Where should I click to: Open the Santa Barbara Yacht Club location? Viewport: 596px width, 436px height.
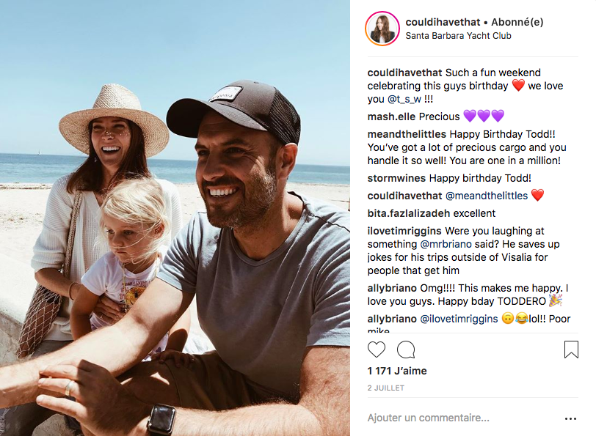[x=459, y=35]
